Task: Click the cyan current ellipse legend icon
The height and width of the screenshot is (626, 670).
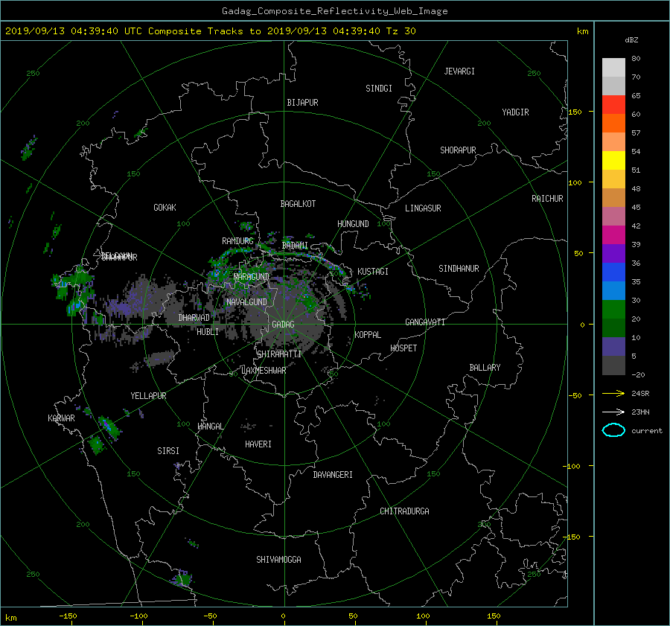Action: (x=613, y=430)
